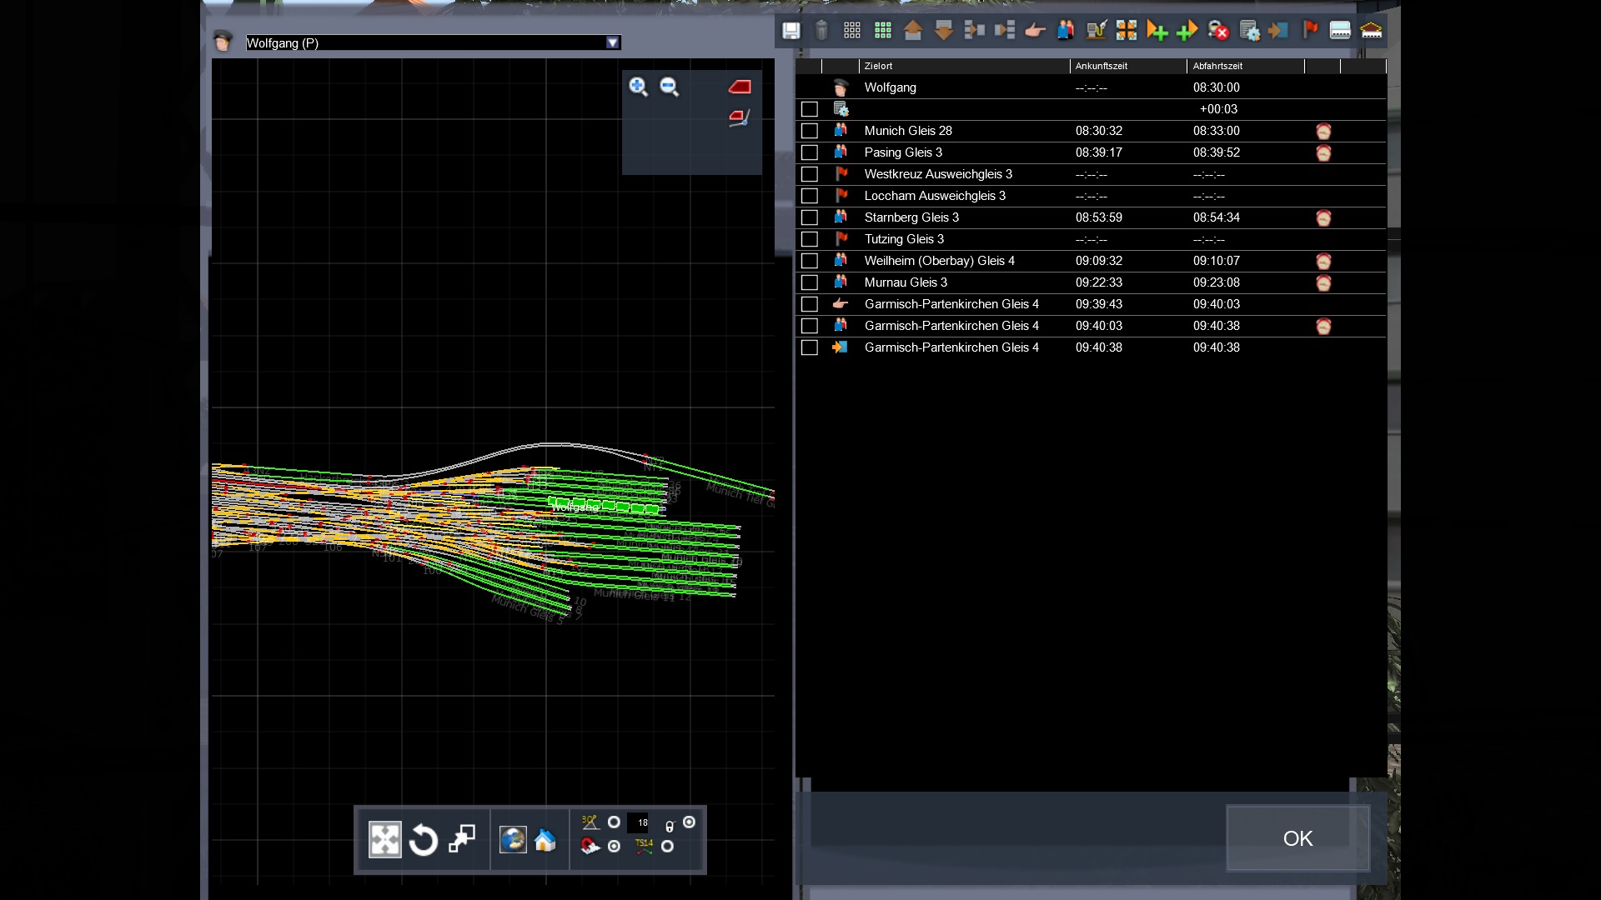Click the save timetable floppy icon

791,31
